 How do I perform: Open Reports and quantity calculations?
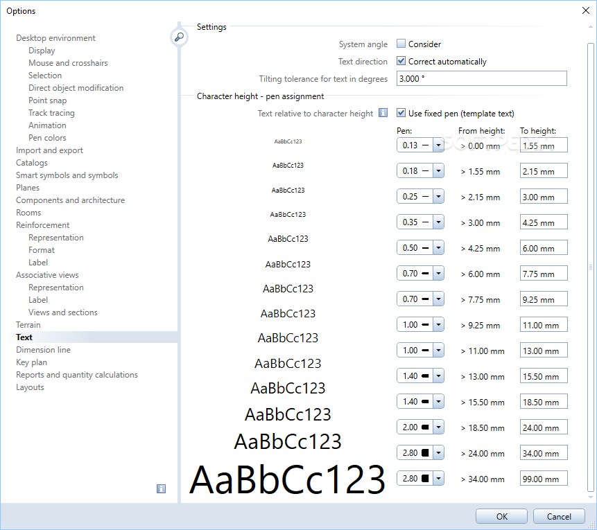coord(76,374)
